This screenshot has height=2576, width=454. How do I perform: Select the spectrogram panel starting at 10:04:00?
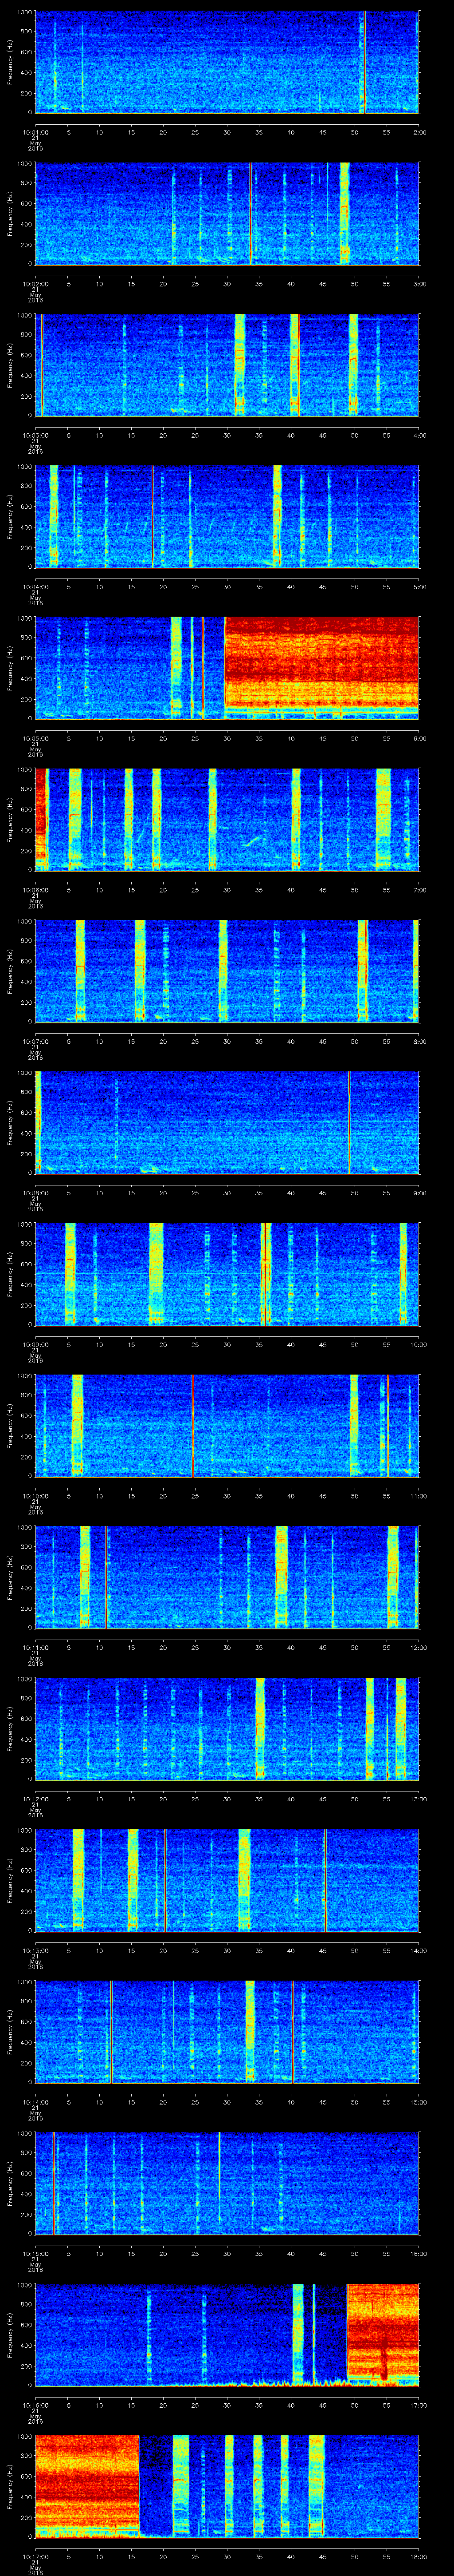pos(227,516)
